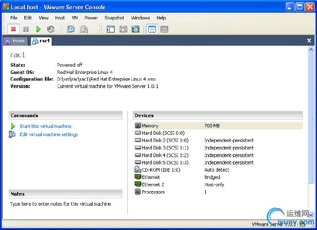Open the Edit menu
The height and width of the screenshot is (230, 317).
[x=28, y=18]
